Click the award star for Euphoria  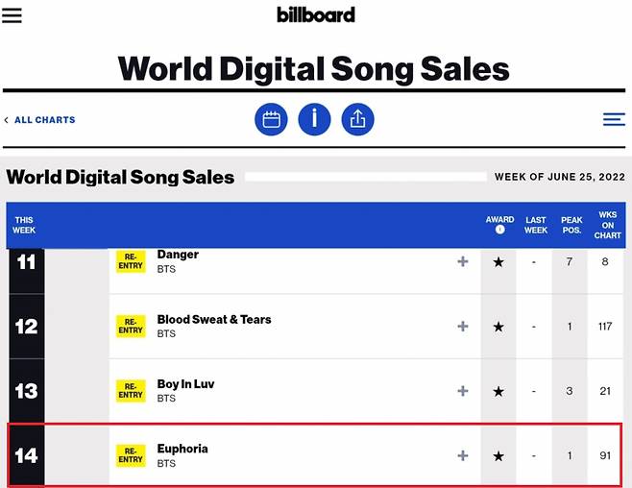coord(498,455)
